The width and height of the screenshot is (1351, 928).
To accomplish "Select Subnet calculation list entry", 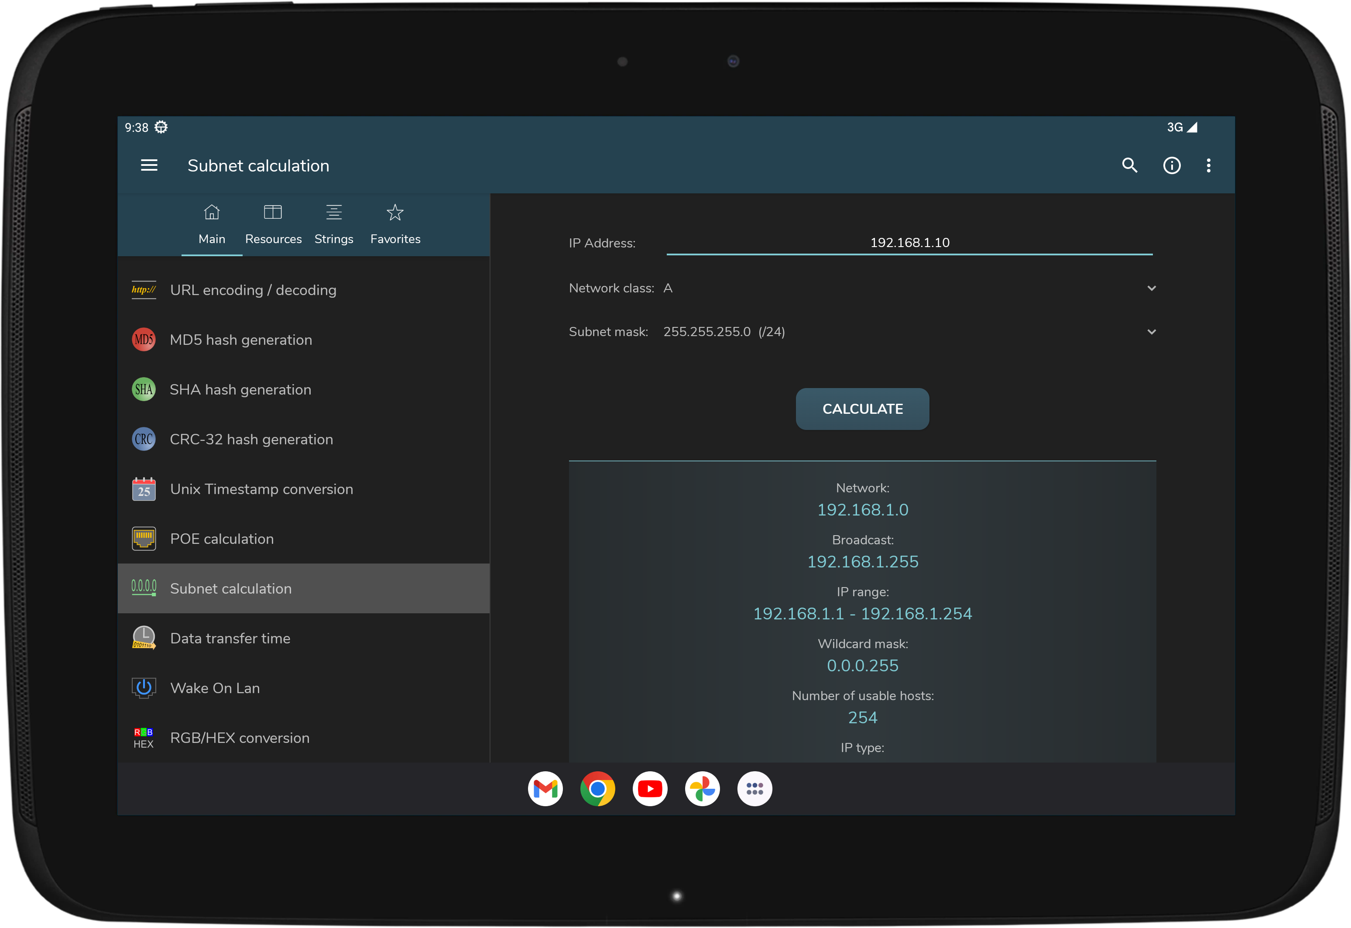I will 304,588.
